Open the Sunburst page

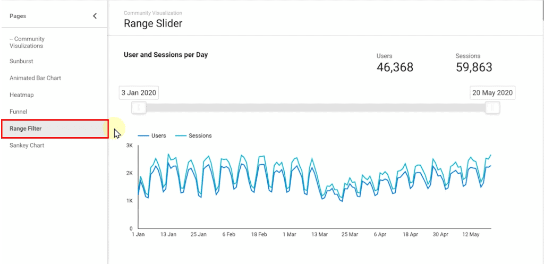[21, 61]
